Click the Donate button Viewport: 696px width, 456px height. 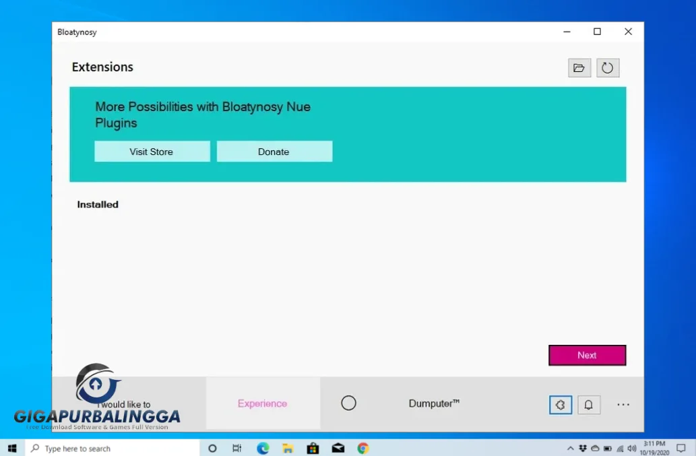[274, 152]
